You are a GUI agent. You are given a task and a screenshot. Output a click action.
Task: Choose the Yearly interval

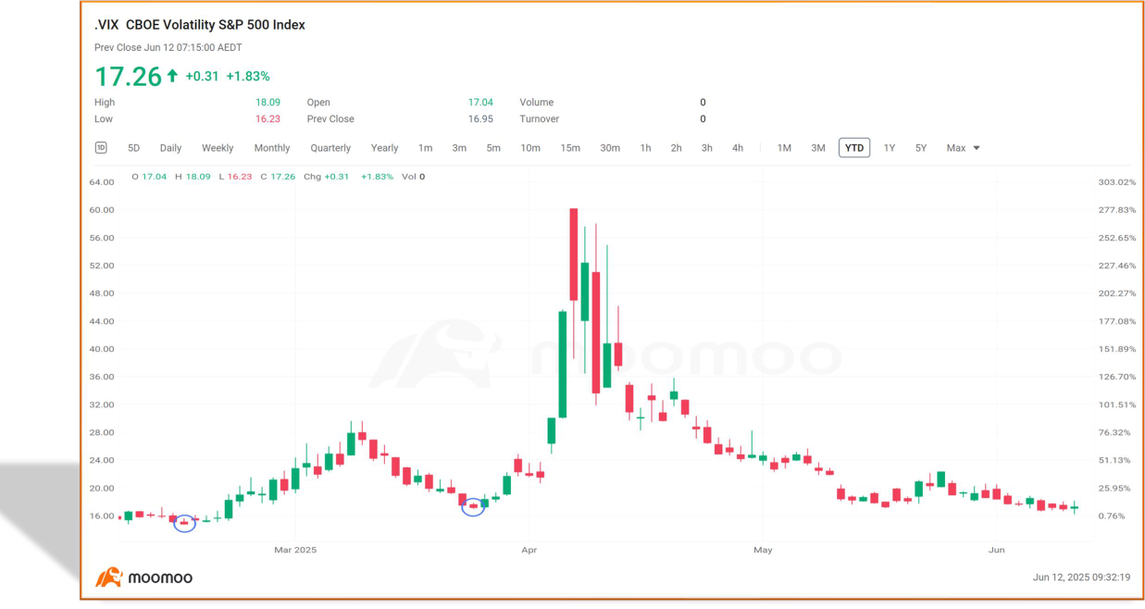384,148
